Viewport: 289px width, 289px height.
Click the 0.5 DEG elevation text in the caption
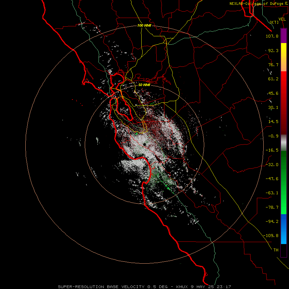[157, 287]
